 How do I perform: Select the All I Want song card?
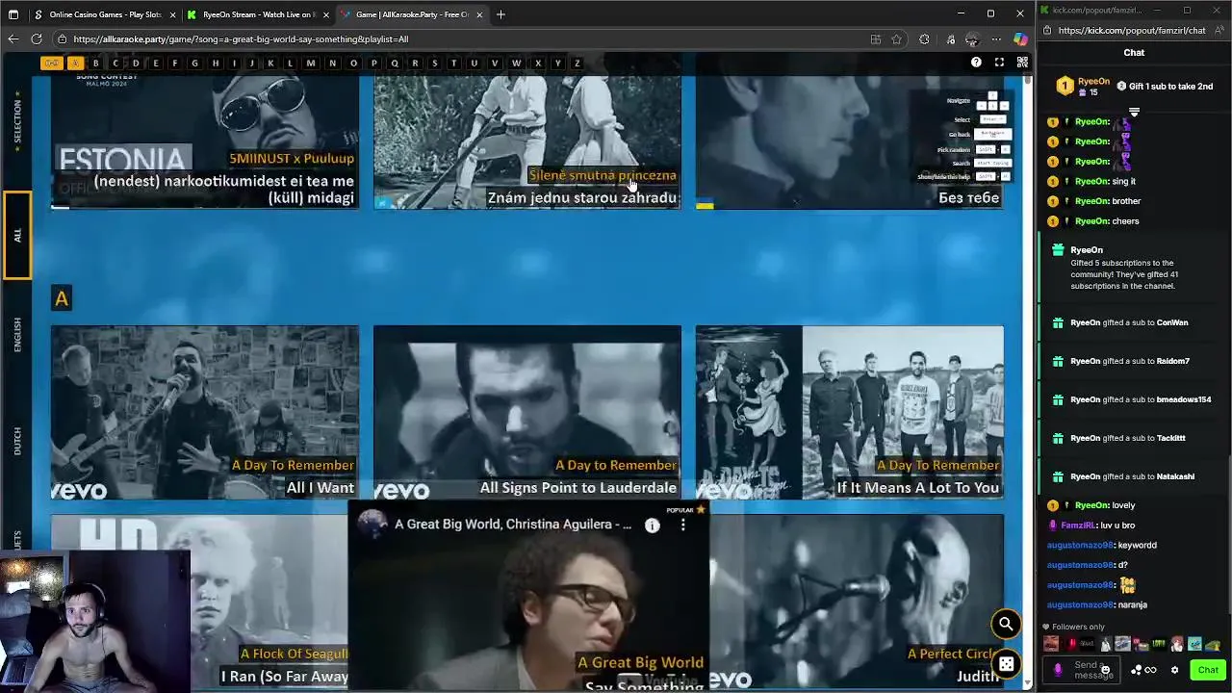pos(205,412)
